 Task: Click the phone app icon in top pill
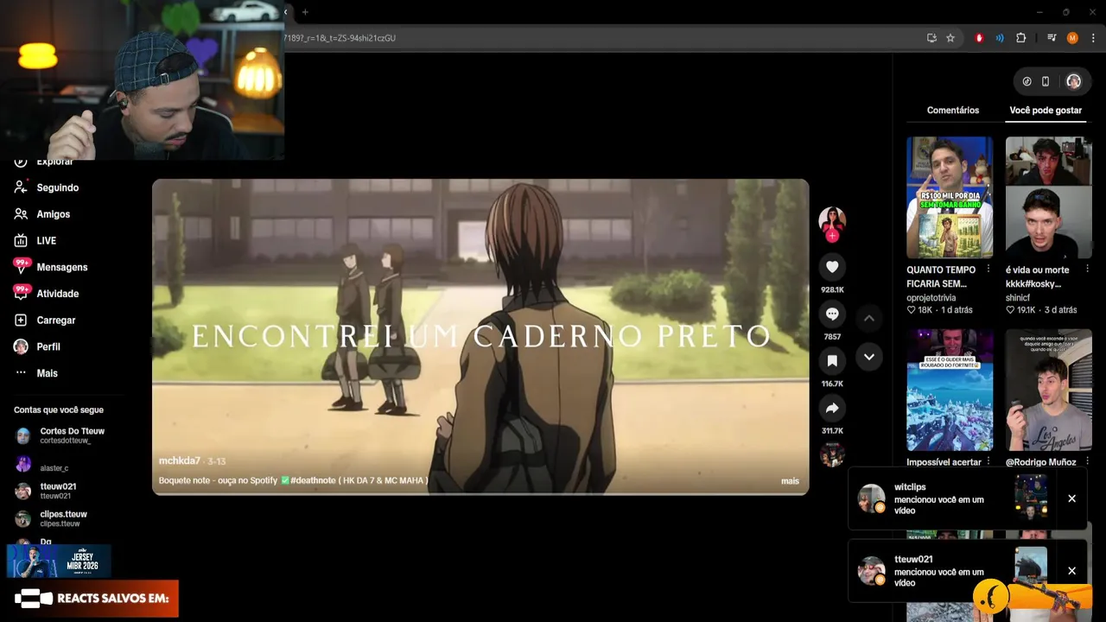pos(1046,81)
